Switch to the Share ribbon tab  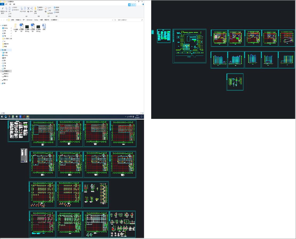[x=10, y=4]
